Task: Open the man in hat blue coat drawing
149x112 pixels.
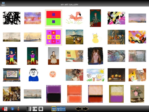Action: (33, 75)
